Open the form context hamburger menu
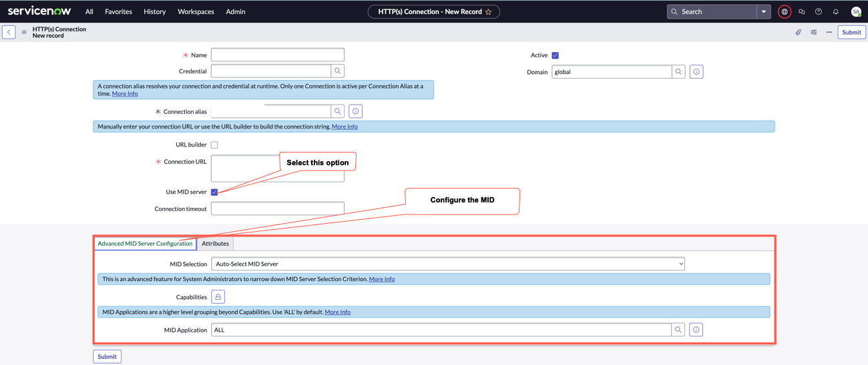Image resolution: width=868 pixels, height=365 pixels. point(24,32)
